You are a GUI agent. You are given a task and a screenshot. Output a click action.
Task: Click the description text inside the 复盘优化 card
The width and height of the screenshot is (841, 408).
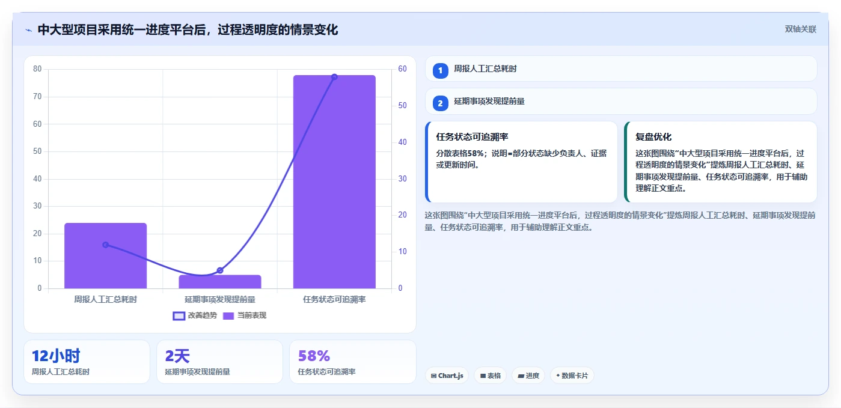721,171
